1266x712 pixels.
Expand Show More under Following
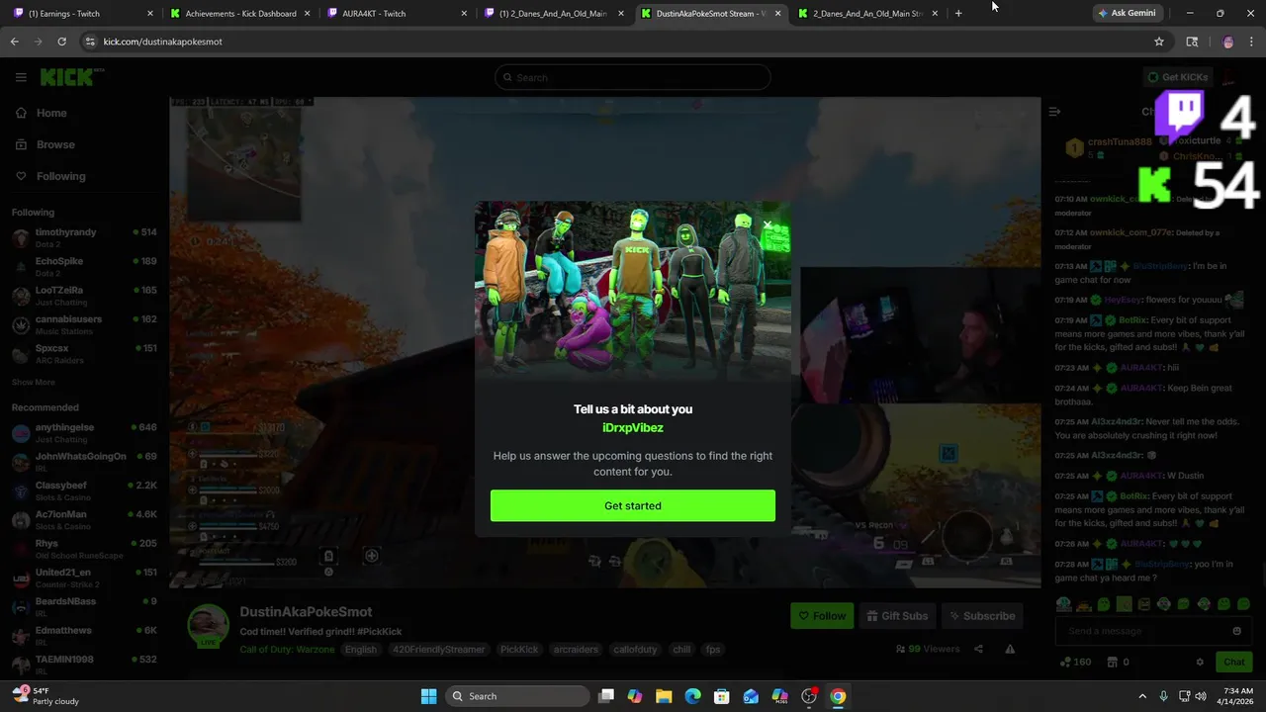(x=33, y=382)
